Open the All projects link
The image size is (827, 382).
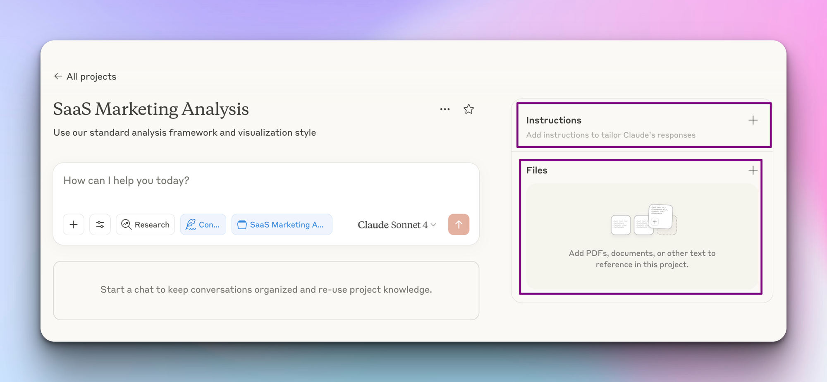[91, 77]
